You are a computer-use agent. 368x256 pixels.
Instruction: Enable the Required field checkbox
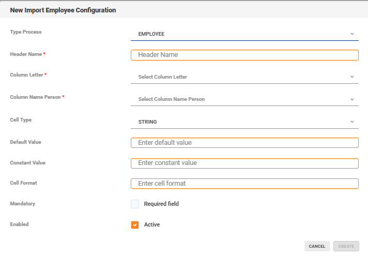(135, 204)
